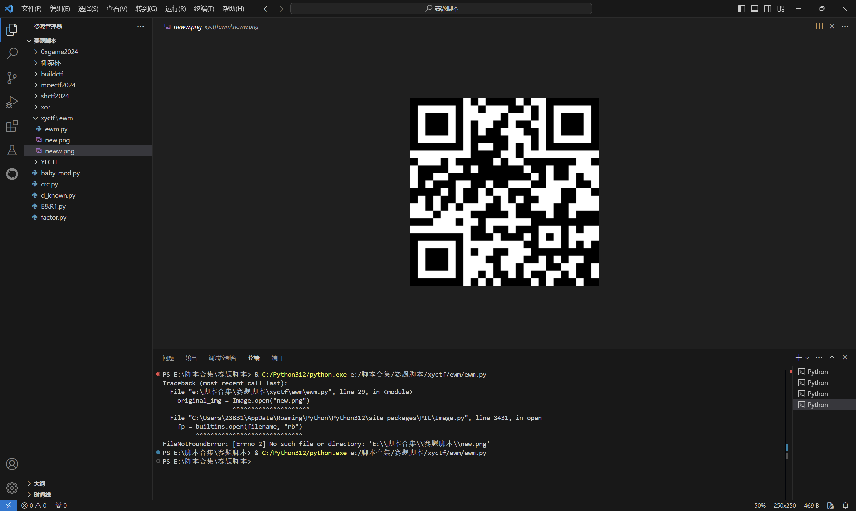
Task: Expand the shctf2024 folder
Action: point(88,96)
